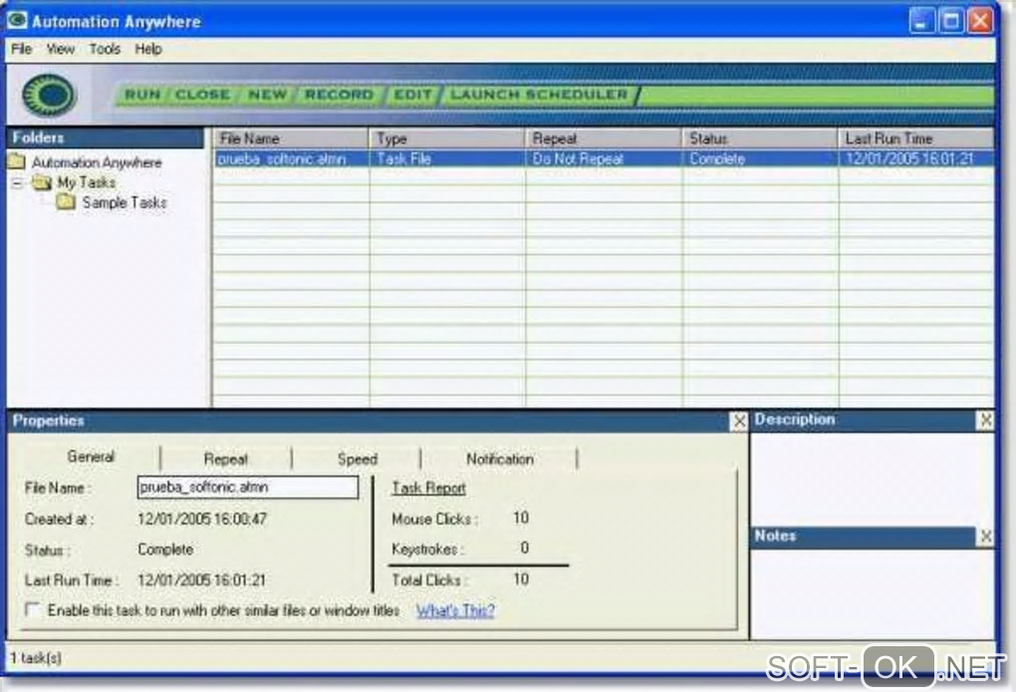The height and width of the screenshot is (692, 1016).
Task: Sort by the Type column header
Action: tap(446, 138)
